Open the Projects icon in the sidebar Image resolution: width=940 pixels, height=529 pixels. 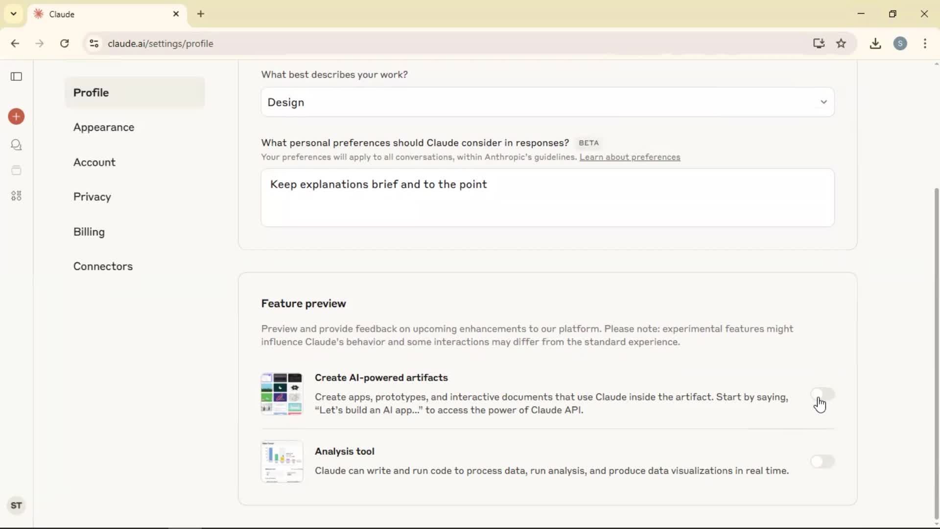click(x=16, y=170)
